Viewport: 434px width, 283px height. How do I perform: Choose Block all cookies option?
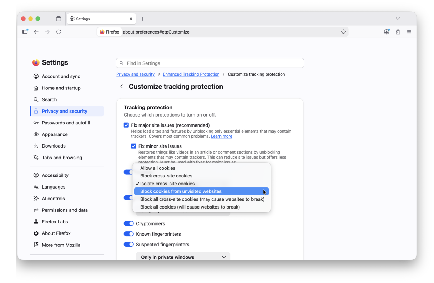point(201,207)
